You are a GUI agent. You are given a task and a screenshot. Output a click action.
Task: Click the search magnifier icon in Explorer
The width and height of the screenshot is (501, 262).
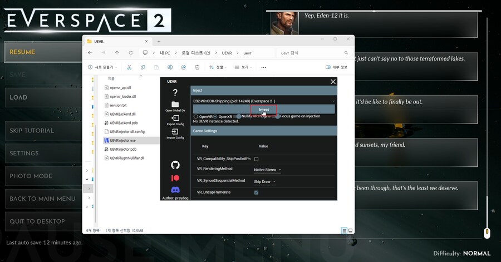pos(346,53)
